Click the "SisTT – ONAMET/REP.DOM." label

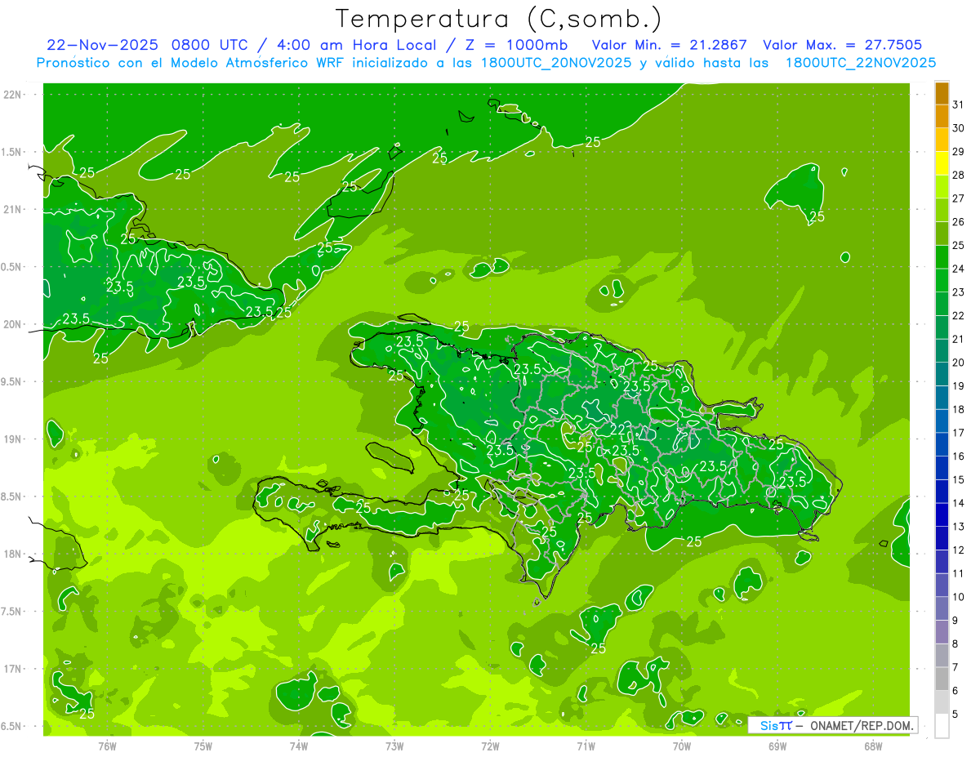coord(832,725)
